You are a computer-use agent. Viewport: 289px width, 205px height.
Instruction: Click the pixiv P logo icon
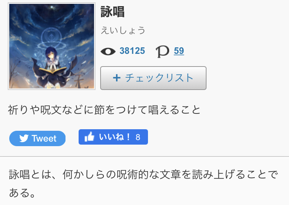pos(162,52)
